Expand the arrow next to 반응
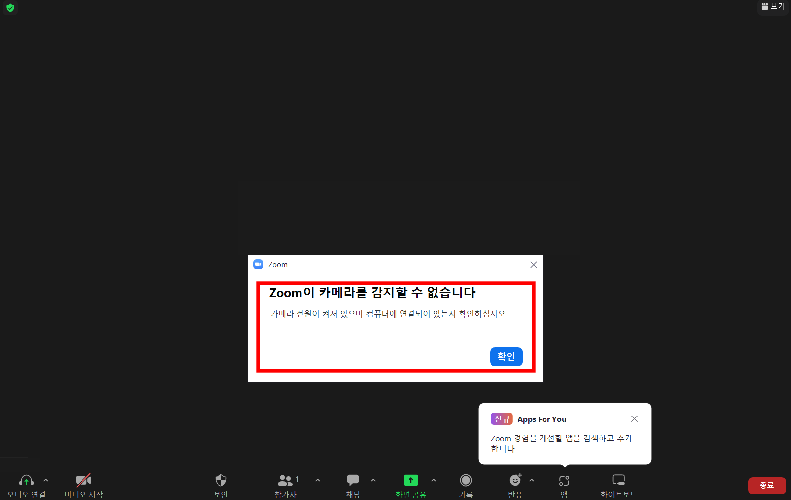 point(532,480)
